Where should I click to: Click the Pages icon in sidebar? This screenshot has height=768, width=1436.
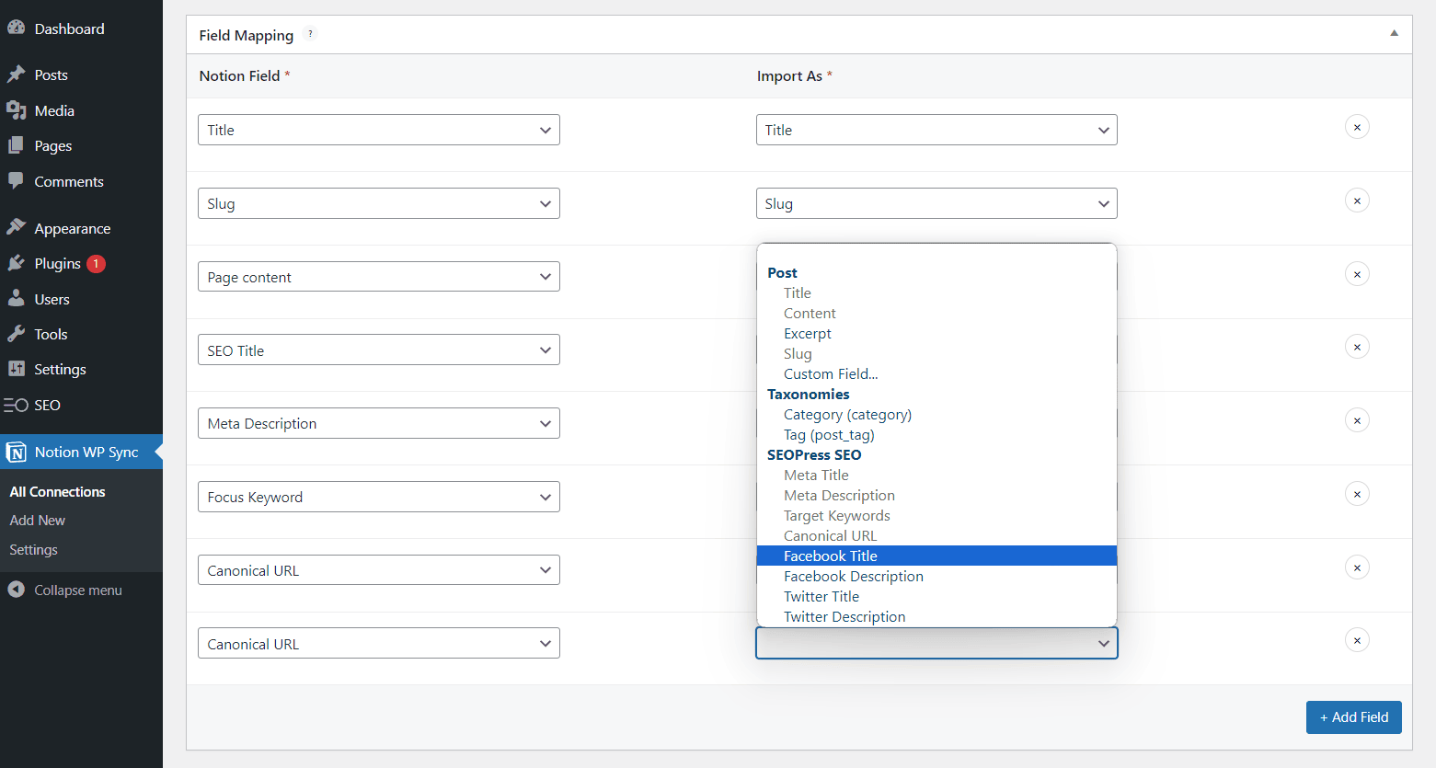click(16, 145)
